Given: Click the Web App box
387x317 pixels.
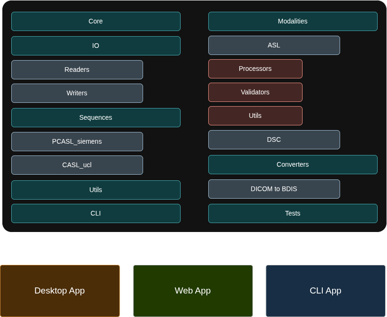Looking at the screenshot, I should coord(193,291).
